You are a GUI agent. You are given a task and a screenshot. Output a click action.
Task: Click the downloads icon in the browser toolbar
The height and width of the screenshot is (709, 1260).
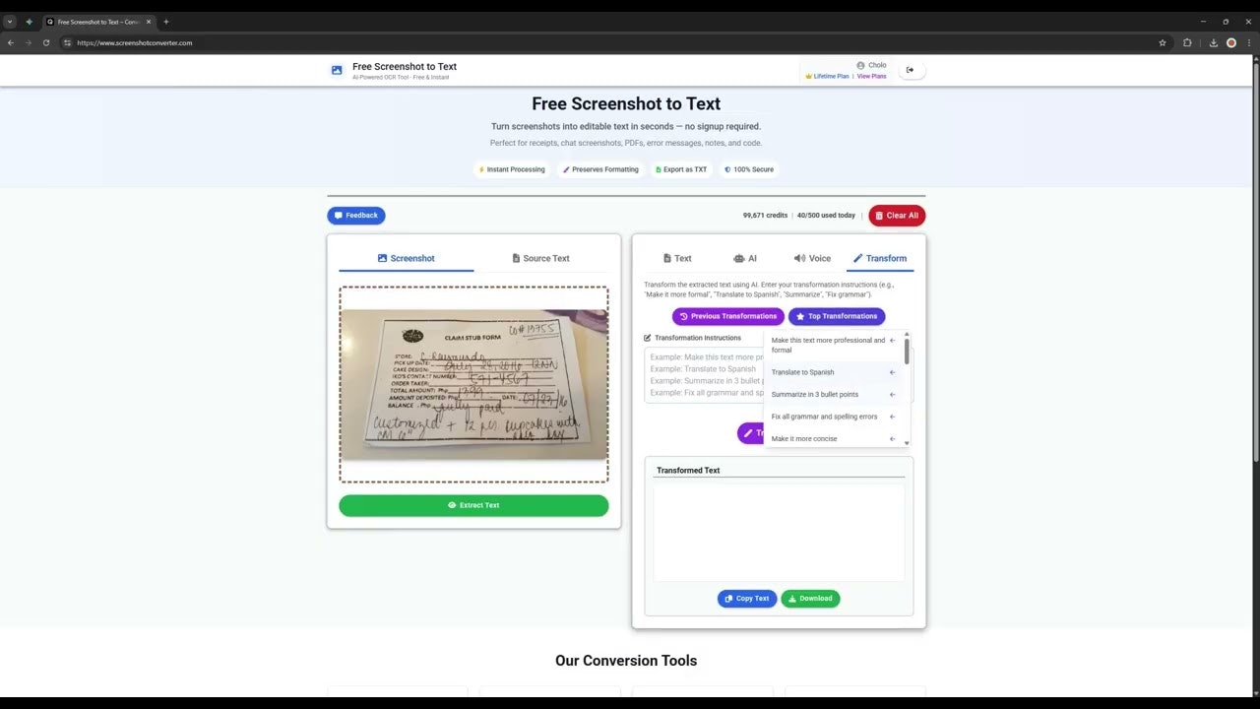(1213, 42)
